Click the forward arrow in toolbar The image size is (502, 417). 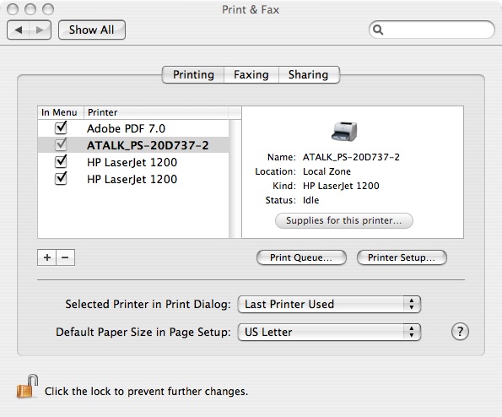tap(40, 30)
